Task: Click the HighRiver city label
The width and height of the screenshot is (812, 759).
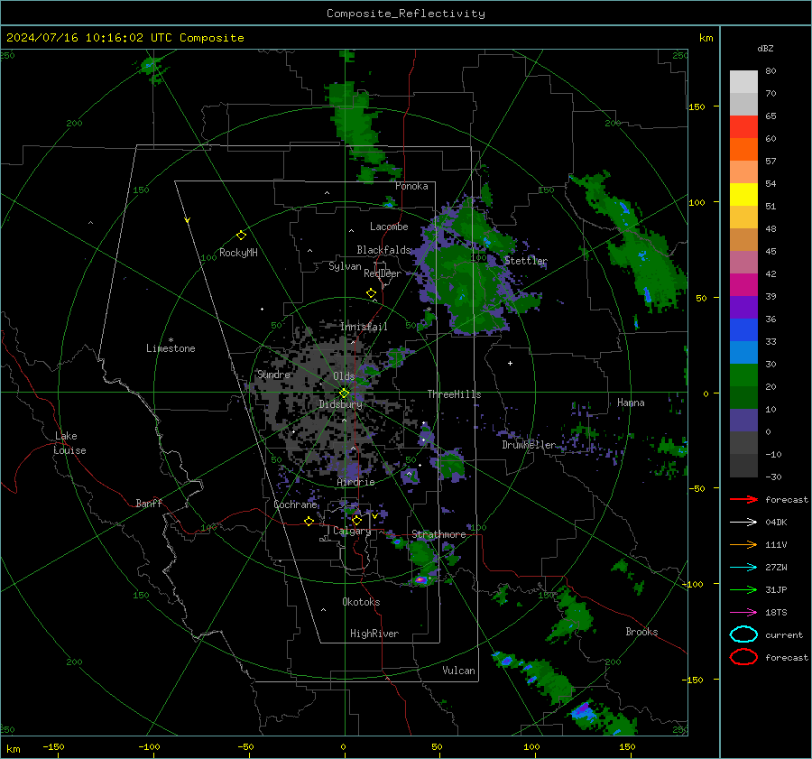Action: point(374,634)
